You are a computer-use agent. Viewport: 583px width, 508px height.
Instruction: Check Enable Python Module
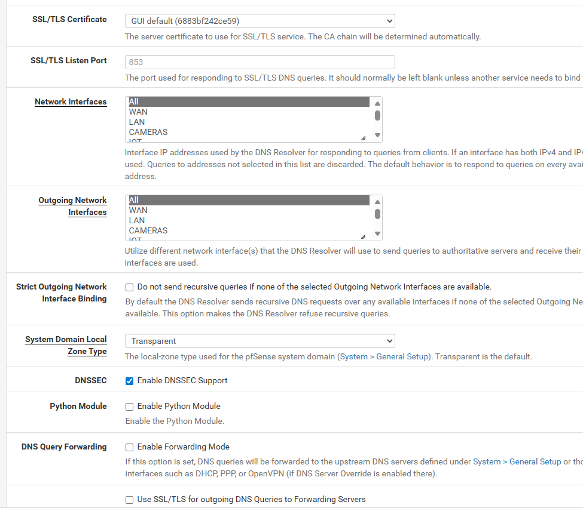129,407
